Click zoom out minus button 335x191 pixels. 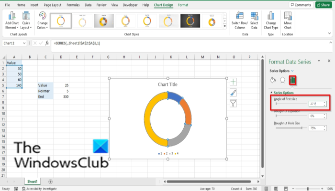click(x=293, y=189)
